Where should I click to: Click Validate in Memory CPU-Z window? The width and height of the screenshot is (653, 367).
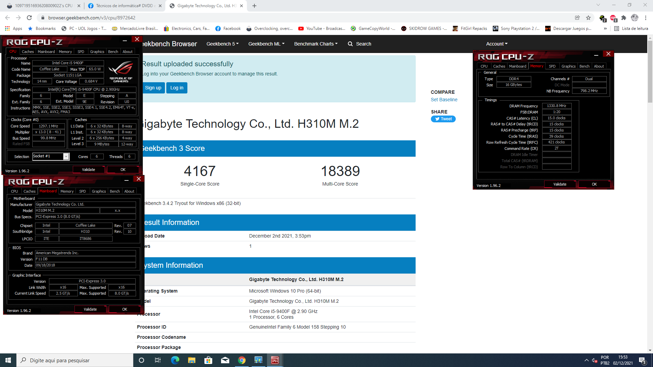(560, 184)
